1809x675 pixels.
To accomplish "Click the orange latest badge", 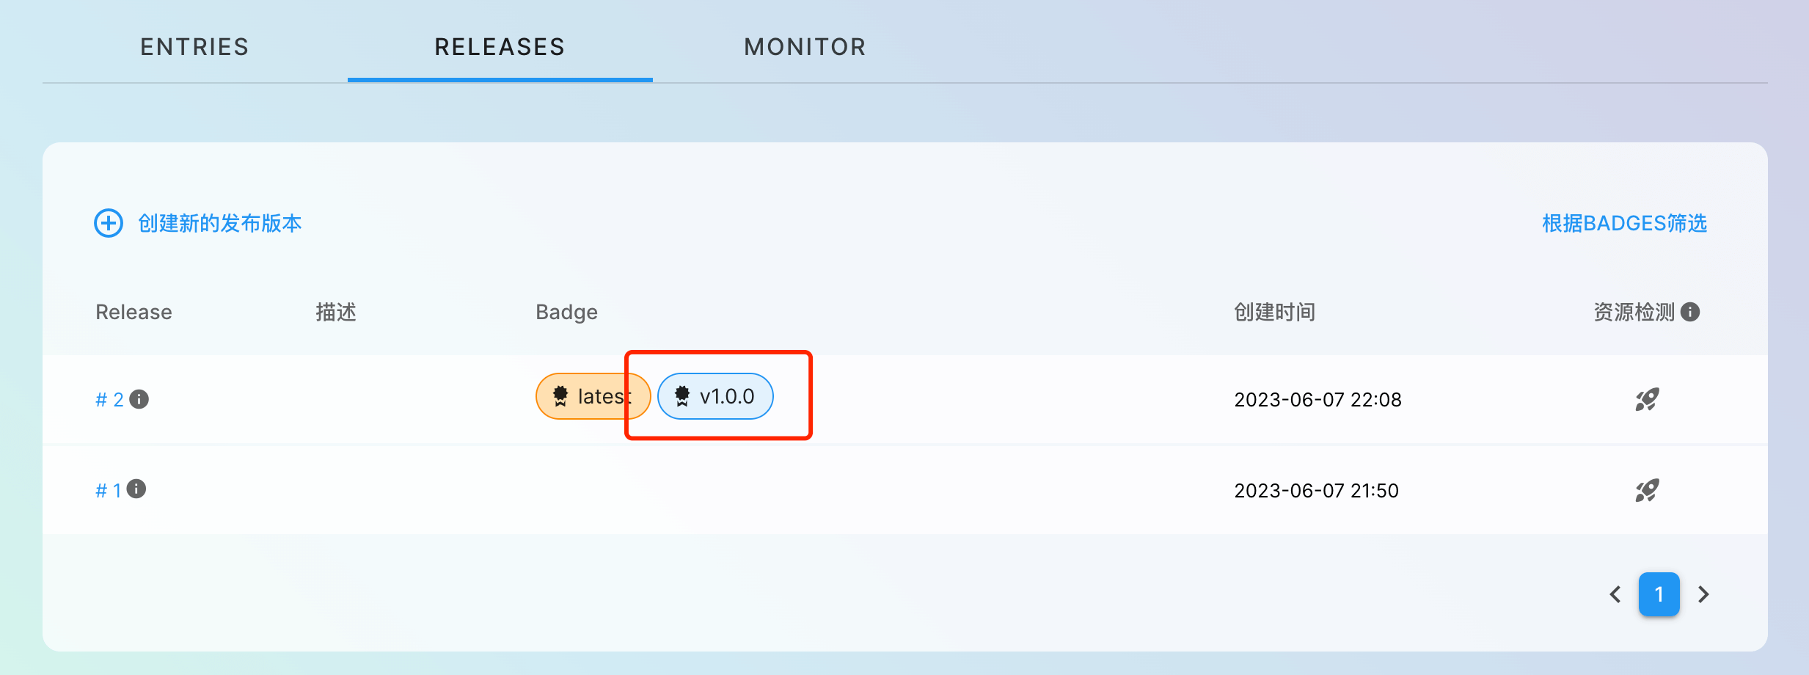I will (591, 396).
